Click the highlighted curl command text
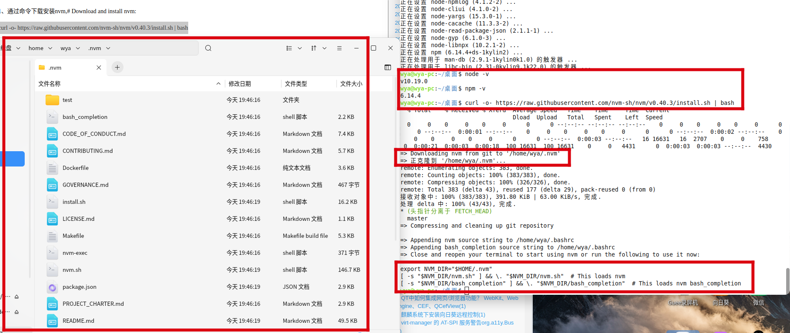 coord(94,28)
